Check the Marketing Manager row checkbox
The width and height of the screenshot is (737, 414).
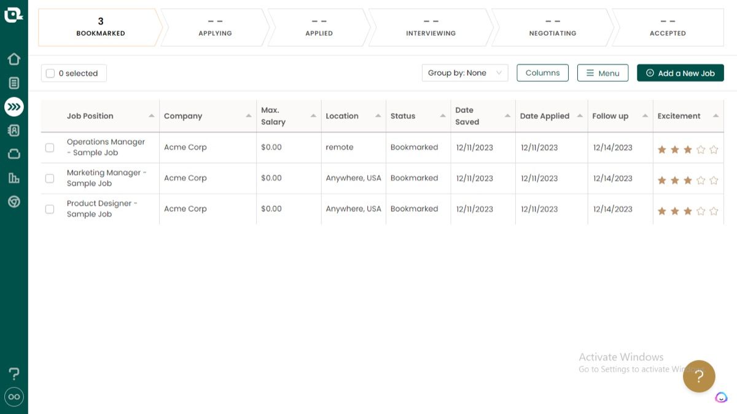coord(50,178)
